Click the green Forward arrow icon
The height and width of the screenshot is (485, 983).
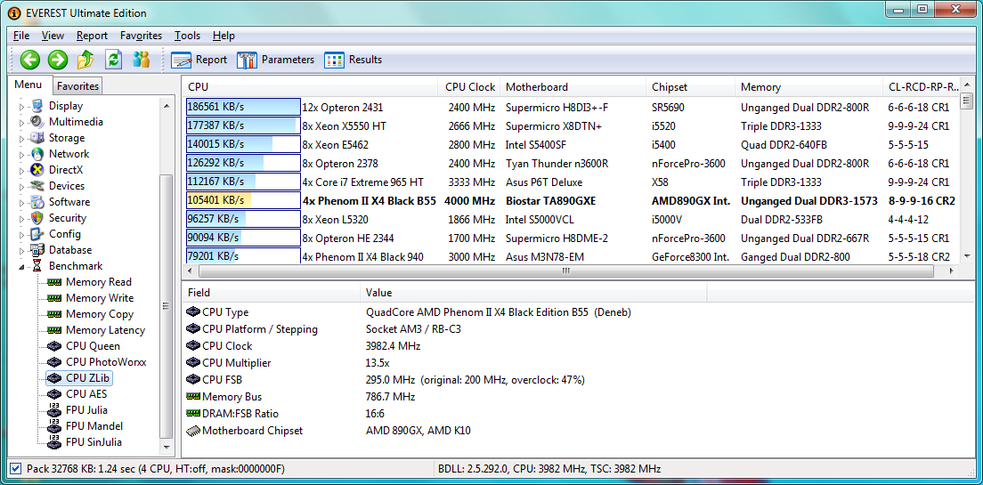[58, 60]
